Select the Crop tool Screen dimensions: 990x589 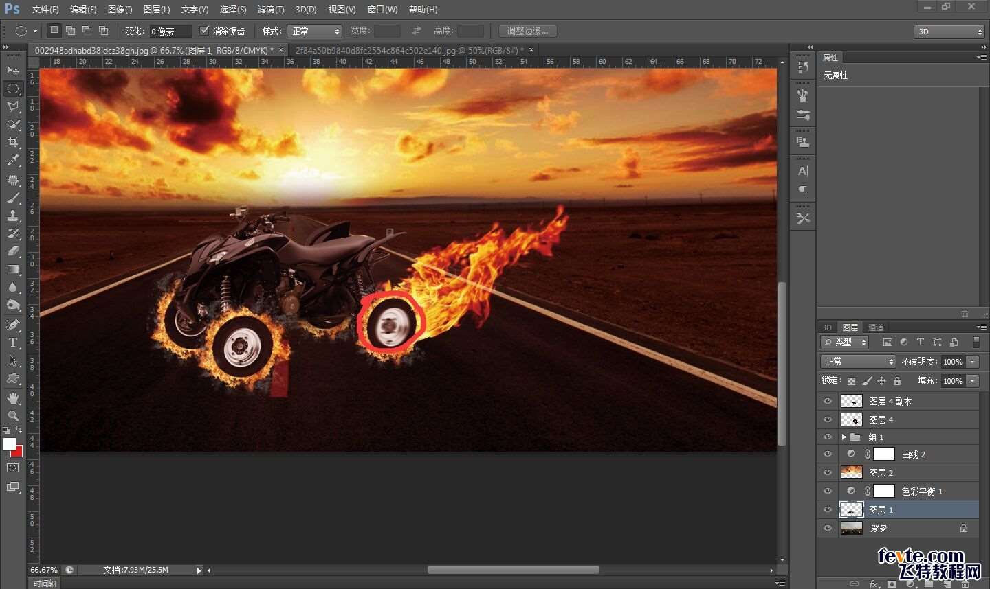click(13, 142)
